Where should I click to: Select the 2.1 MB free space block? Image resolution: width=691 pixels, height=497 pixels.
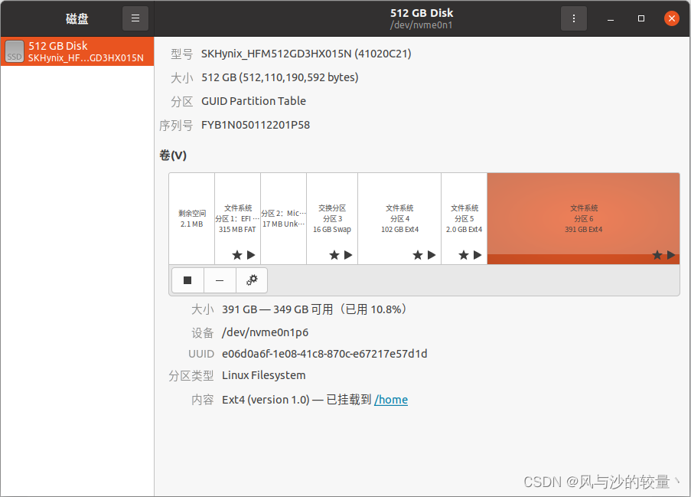[192, 219]
